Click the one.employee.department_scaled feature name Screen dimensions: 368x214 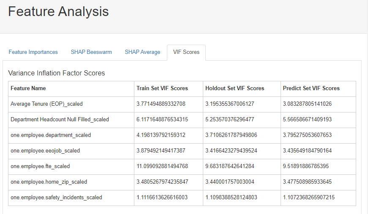pos(51,135)
